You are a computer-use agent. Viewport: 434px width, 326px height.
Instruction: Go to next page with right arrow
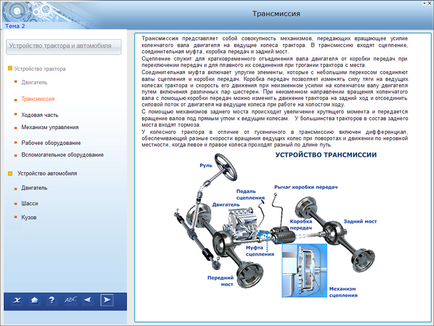(107, 300)
